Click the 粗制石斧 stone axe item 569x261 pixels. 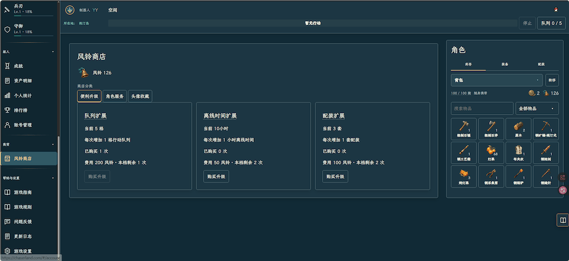pyautogui.click(x=492, y=129)
